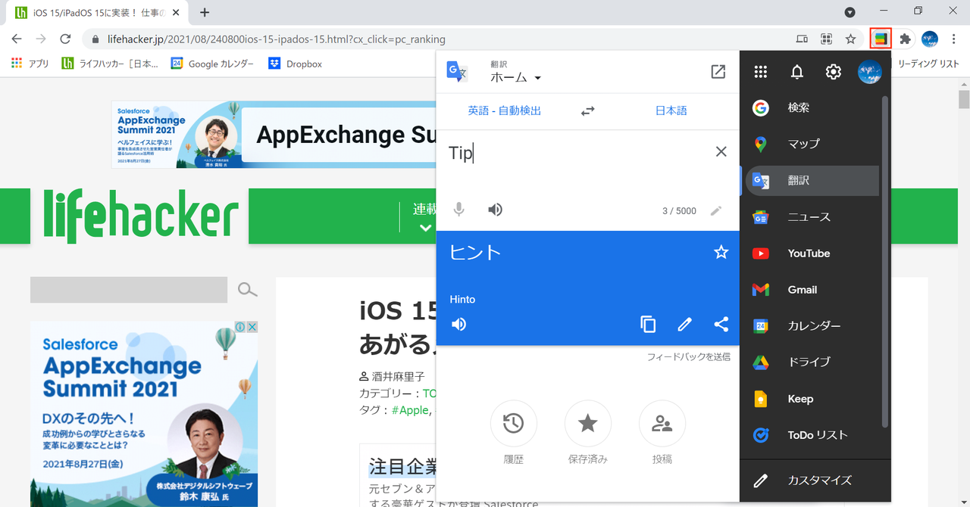Select target language 日本語
The width and height of the screenshot is (970, 507).
click(x=671, y=110)
